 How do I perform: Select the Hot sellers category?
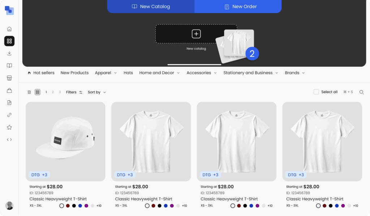coord(41,73)
